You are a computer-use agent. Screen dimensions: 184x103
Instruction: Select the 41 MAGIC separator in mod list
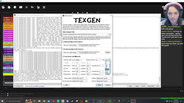[x=8, y=18]
